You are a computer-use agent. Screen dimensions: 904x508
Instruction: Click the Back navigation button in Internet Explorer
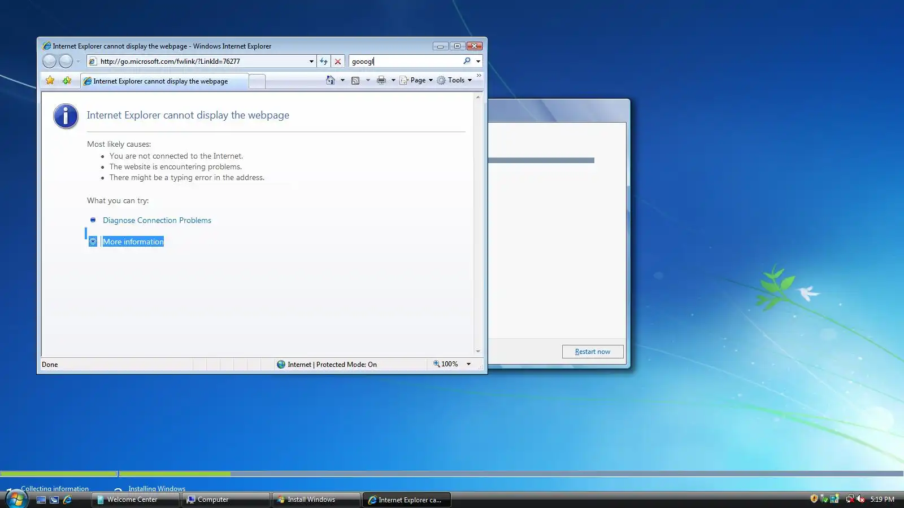point(50,61)
